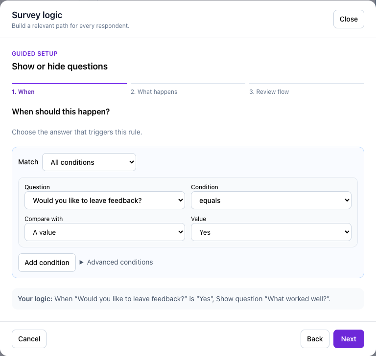Click the 'Show or hide questions' heading
Screen dimensions: 376x356
[x=60, y=67]
